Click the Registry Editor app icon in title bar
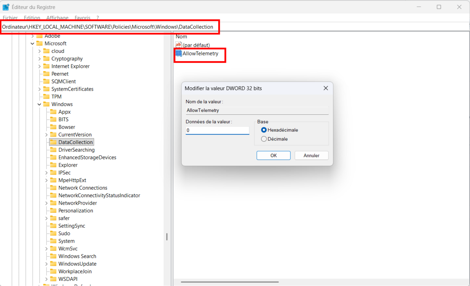The width and height of the screenshot is (470, 286). [x=6, y=7]
